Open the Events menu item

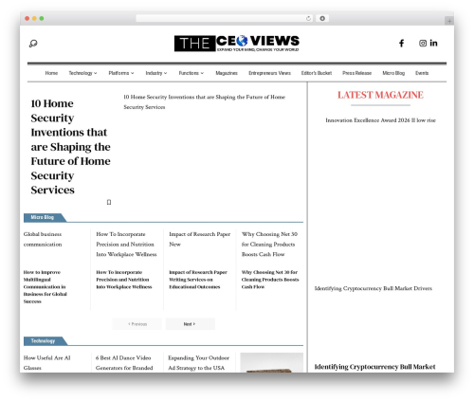click(x=422, y=73)
